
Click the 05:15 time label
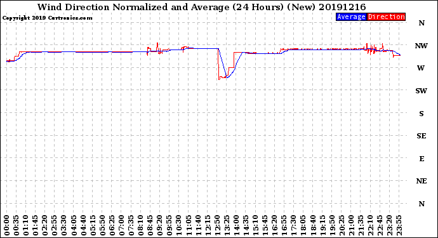93,225
